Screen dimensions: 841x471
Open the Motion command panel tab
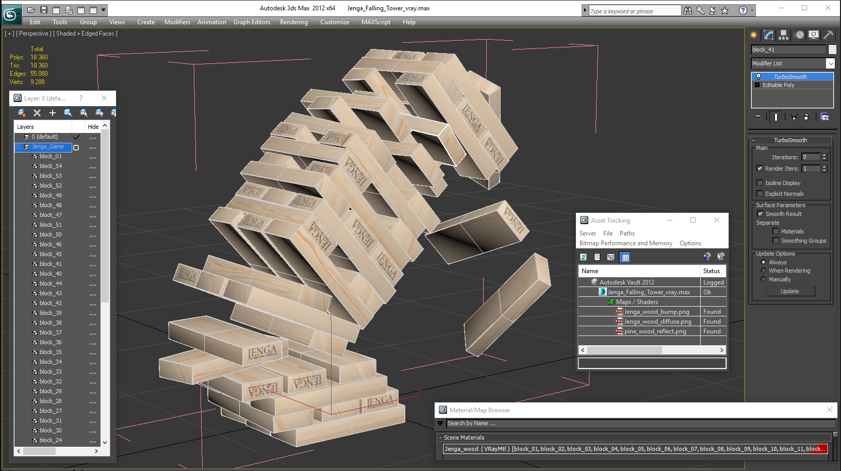tap(799, 35)
